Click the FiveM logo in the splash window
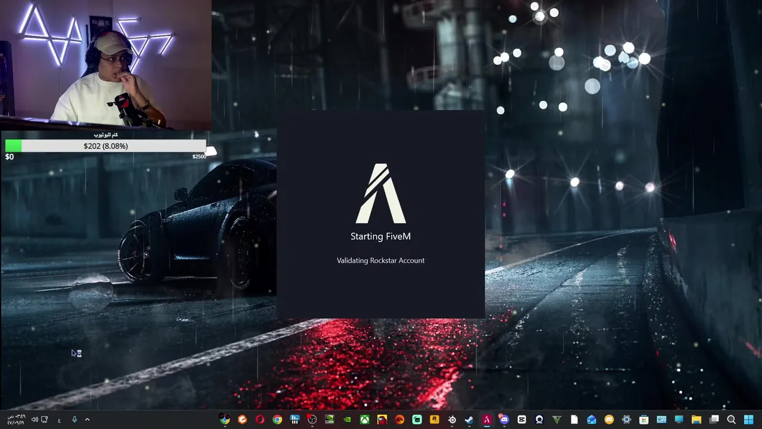Screen dimensions: 762x429 pyautogui.click(x=381, y=194)
